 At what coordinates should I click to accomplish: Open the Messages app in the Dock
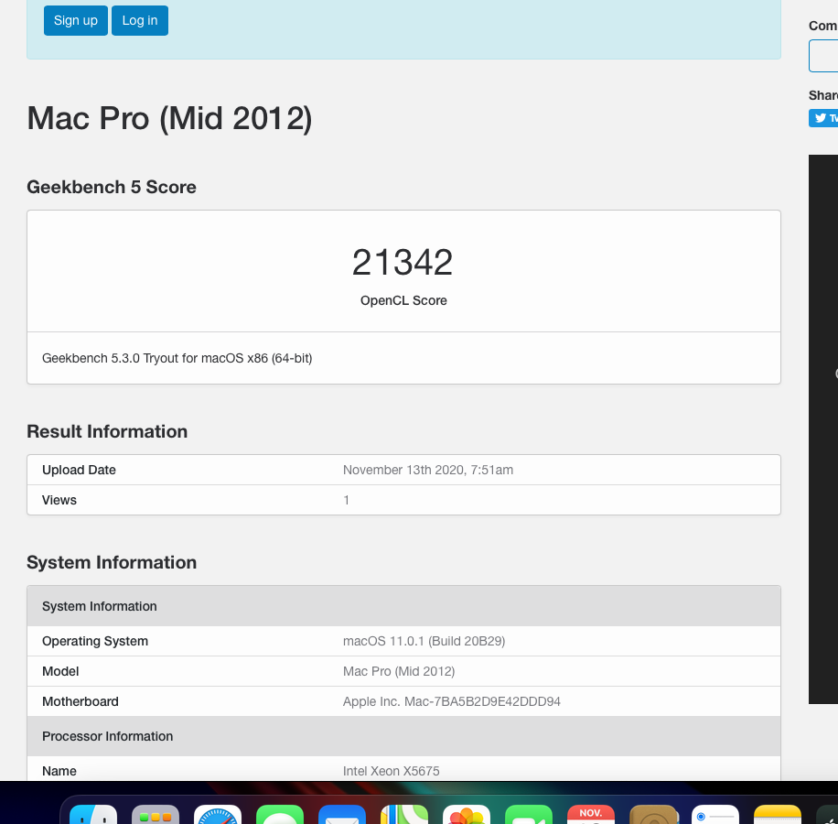coord(280,814)
